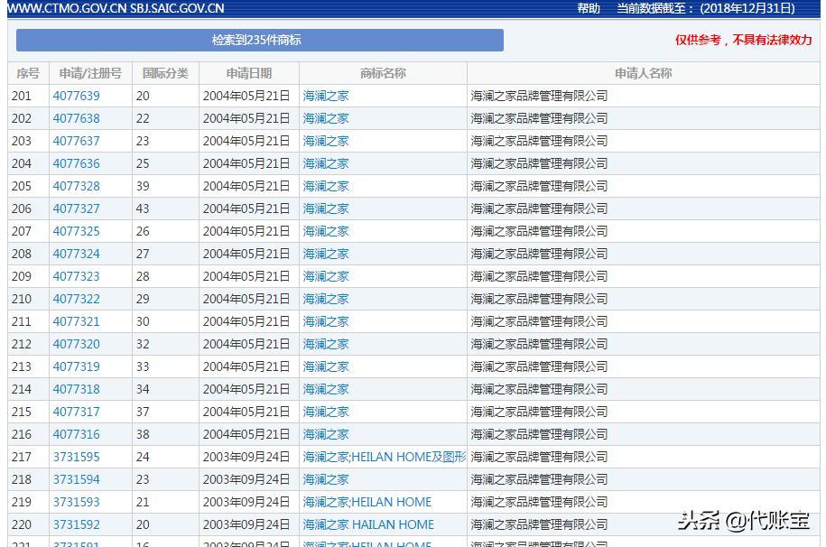Open registration number 3731592
The width and height of the screenshot is (826, 547).
click(76, 524)
